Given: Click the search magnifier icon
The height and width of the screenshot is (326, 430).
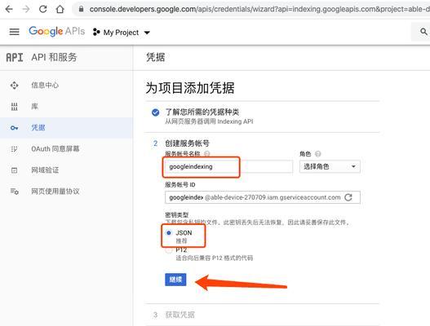Looking at the screenshot, I should pyautogui.click(x=423, y=32).
